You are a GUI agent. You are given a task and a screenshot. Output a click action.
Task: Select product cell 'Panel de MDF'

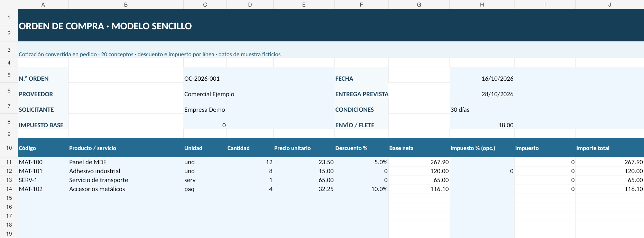[126, 162]
